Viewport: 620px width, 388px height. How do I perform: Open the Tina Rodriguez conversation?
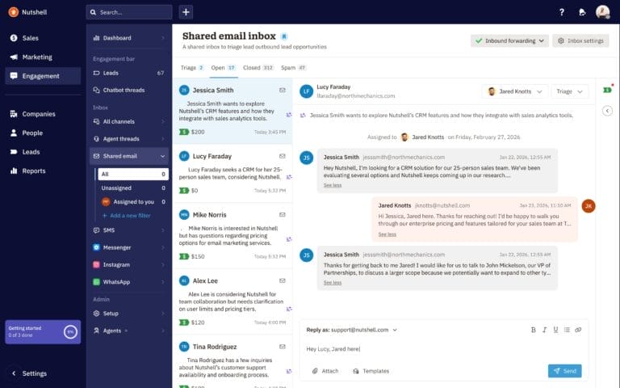click(x=232, y=362)
